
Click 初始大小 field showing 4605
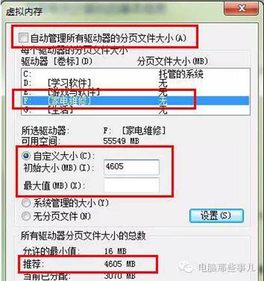131,167
